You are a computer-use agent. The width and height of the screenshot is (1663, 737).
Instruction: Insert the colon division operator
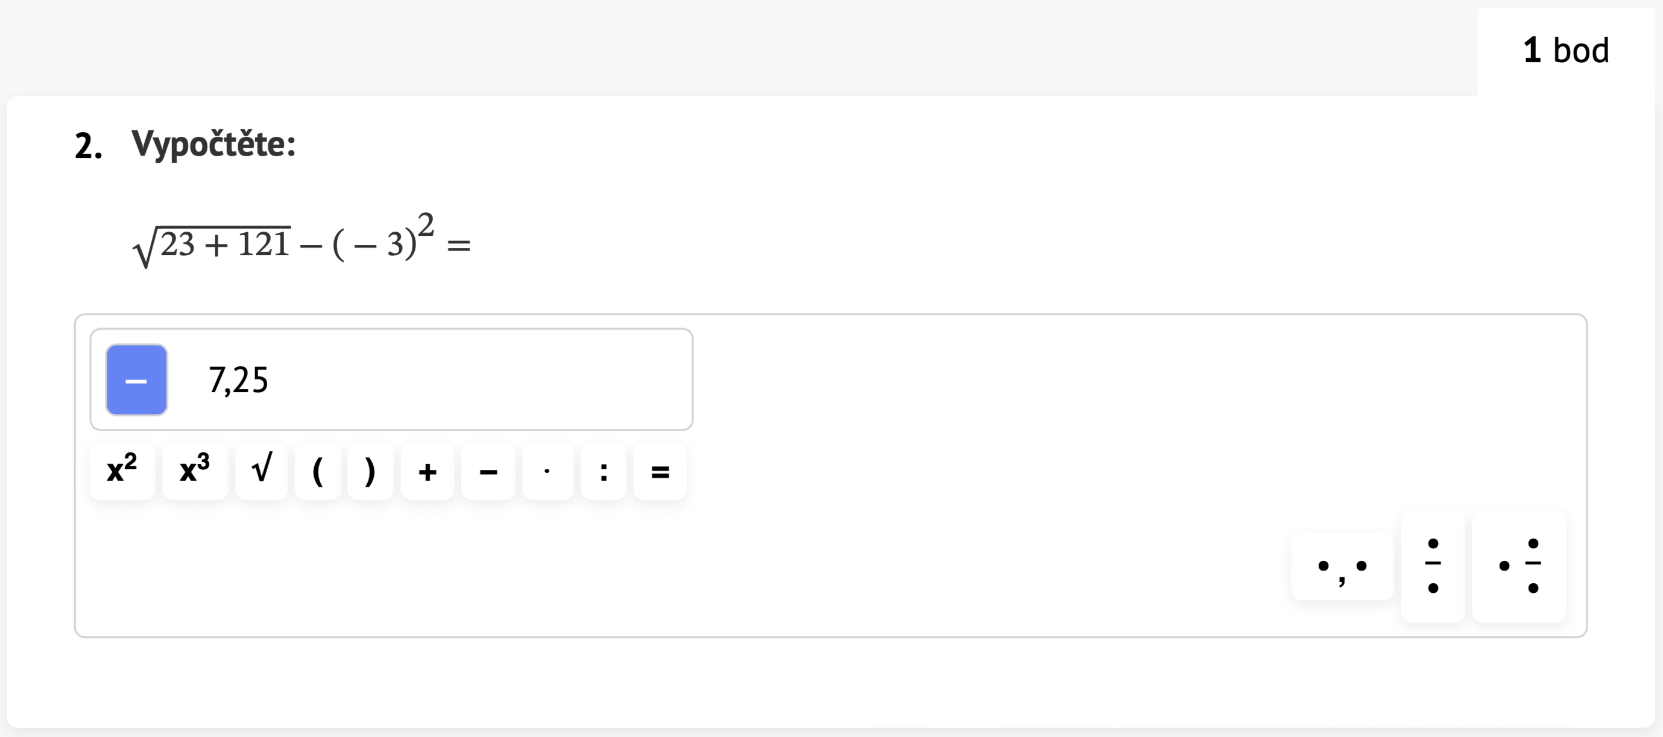604,471
